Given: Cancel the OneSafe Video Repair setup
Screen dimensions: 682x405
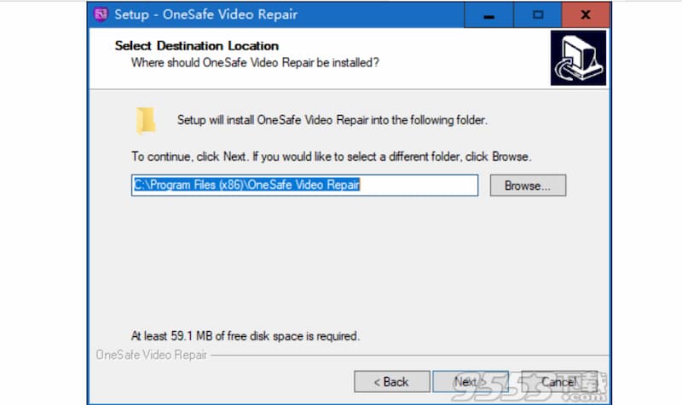Looking at the screenshot, I should point(559,381).
